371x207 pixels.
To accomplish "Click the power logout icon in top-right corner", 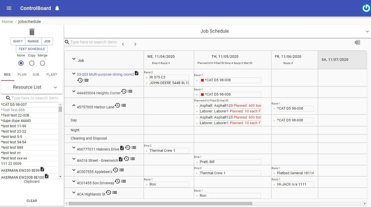I will [366, 8].
